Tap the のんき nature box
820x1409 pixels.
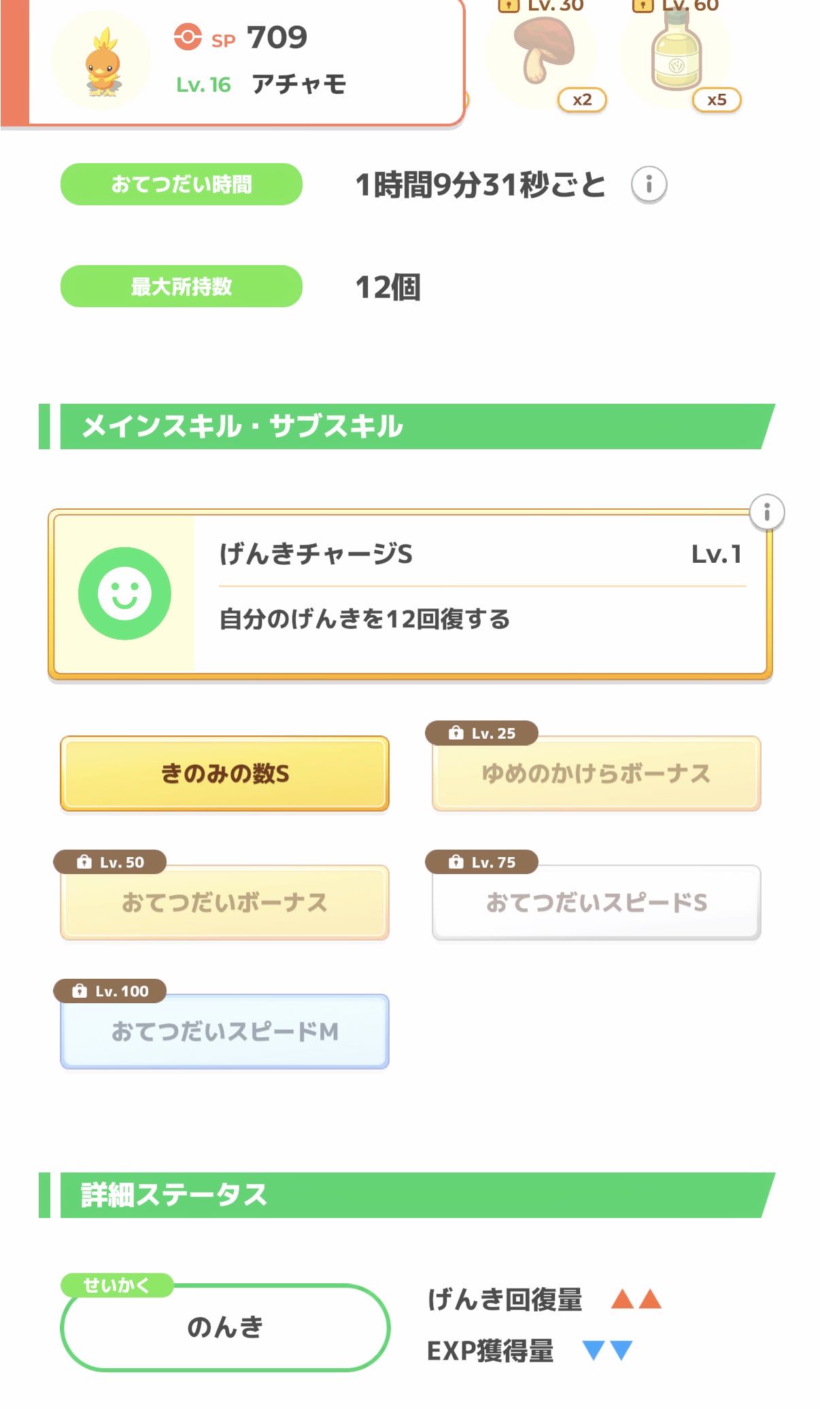point(224,1327)
